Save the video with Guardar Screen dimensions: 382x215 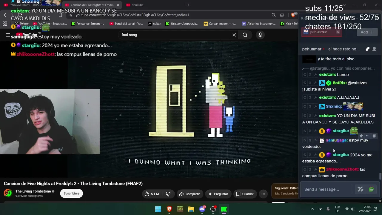coord(245,194)
